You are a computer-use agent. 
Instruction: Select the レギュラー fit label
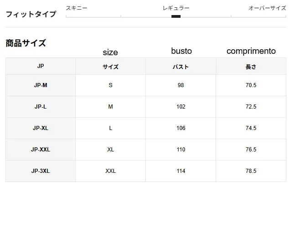(x=176, y=8)
